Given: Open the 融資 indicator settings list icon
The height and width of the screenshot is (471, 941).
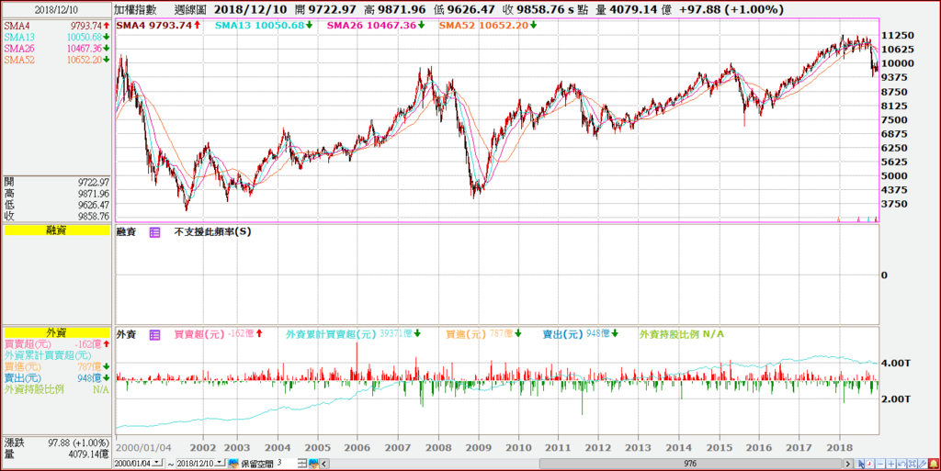Looking at the screenshot, I should [x=154, y=232].
